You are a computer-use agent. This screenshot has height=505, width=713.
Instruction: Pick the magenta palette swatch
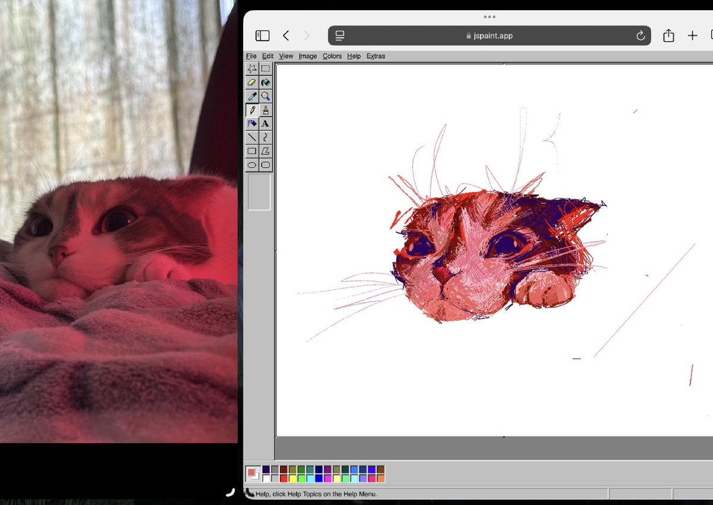point(328,478)
